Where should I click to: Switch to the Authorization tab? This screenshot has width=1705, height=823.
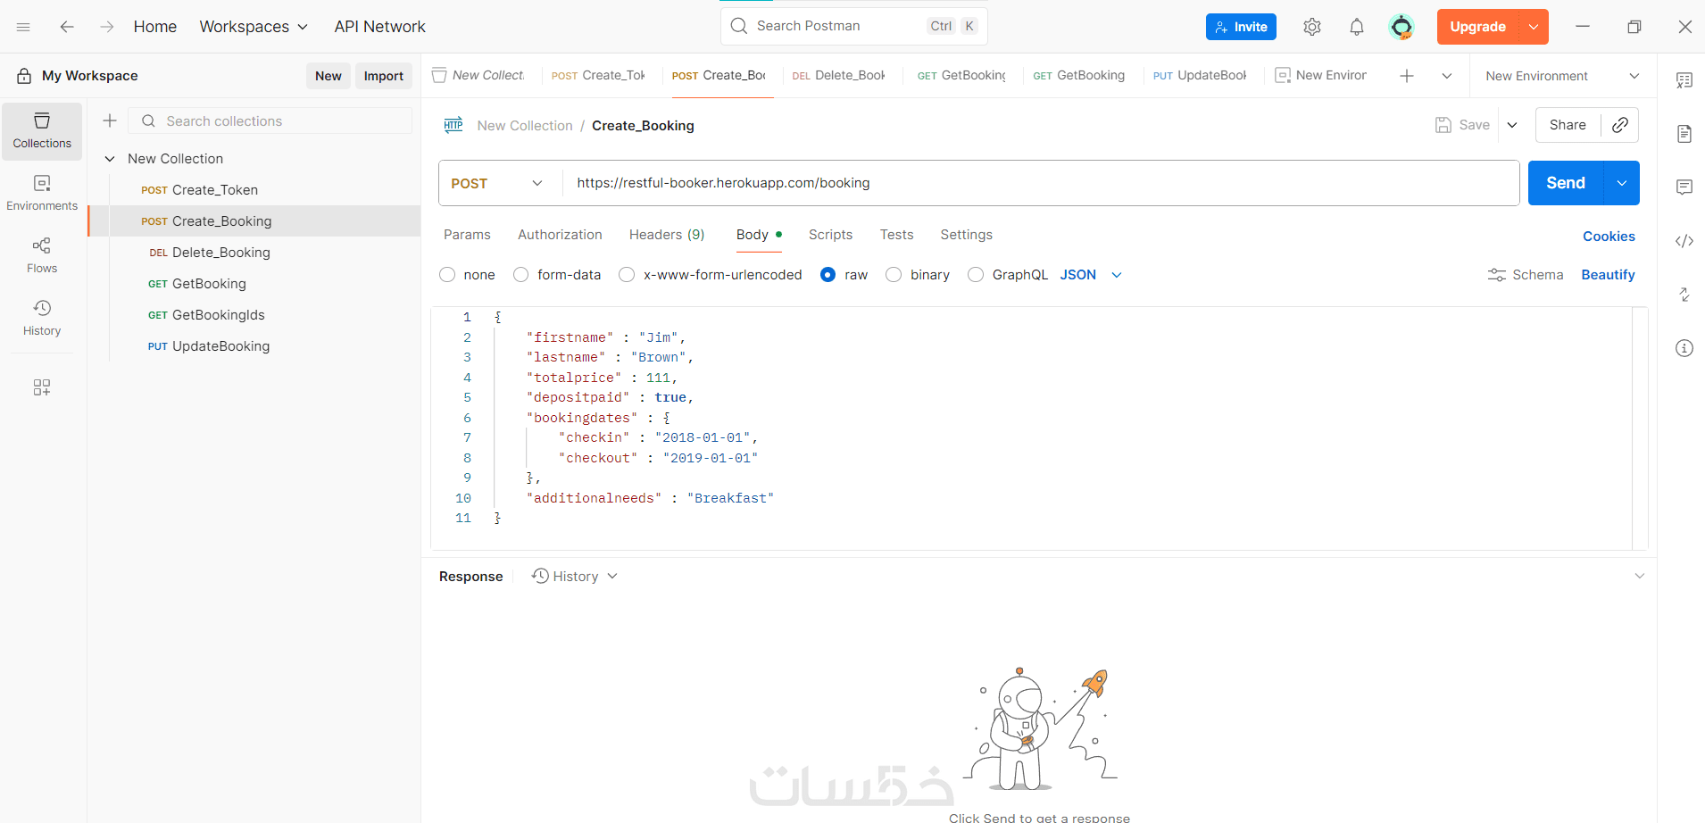pyautogui.click(x=560, y=235)
